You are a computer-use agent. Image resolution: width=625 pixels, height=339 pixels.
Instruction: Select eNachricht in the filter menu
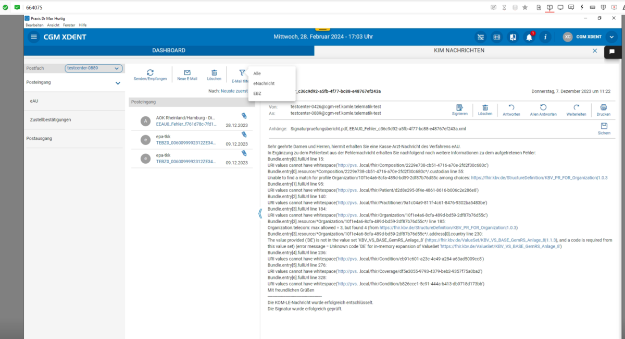(264, 83)
